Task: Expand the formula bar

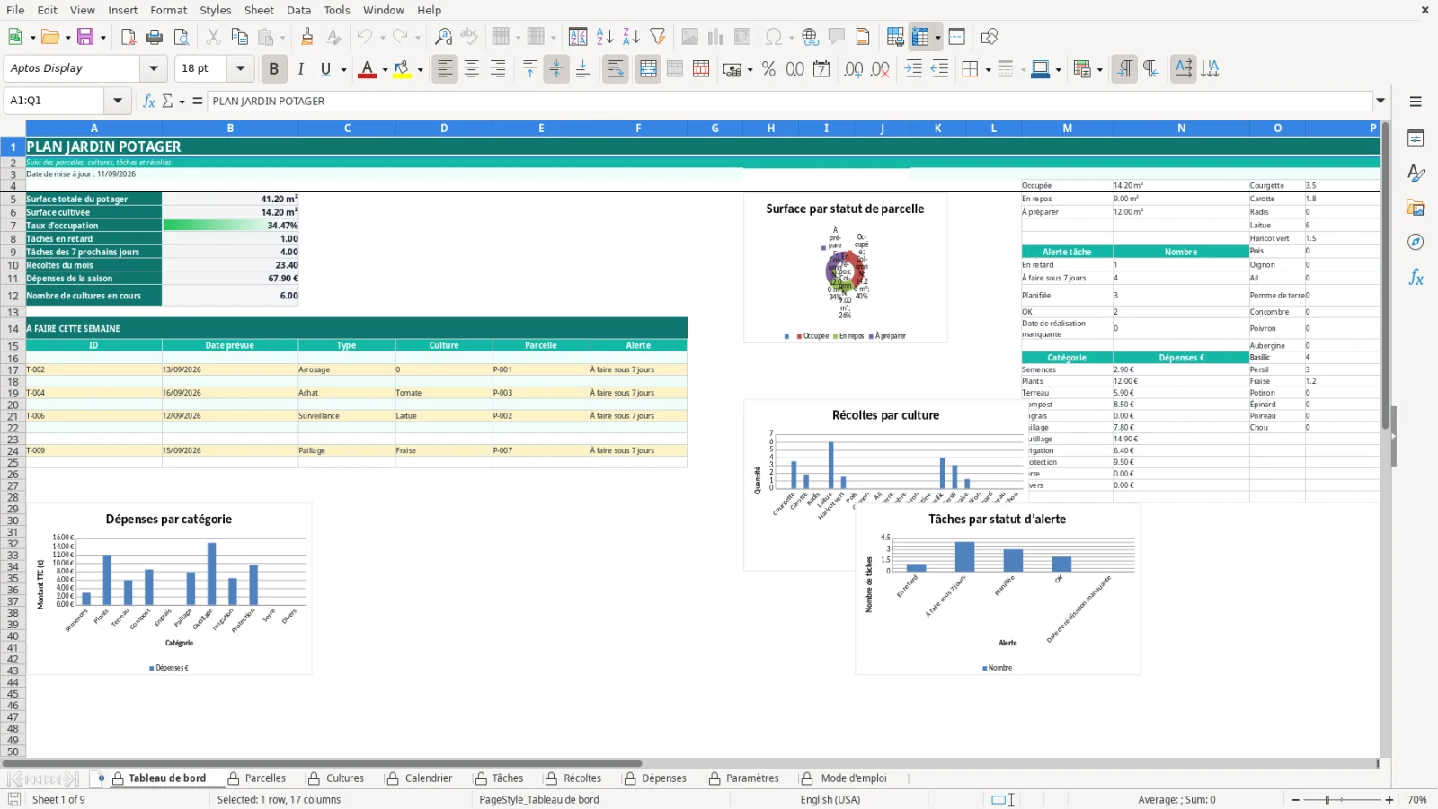Action: [x=1380, y=101]
